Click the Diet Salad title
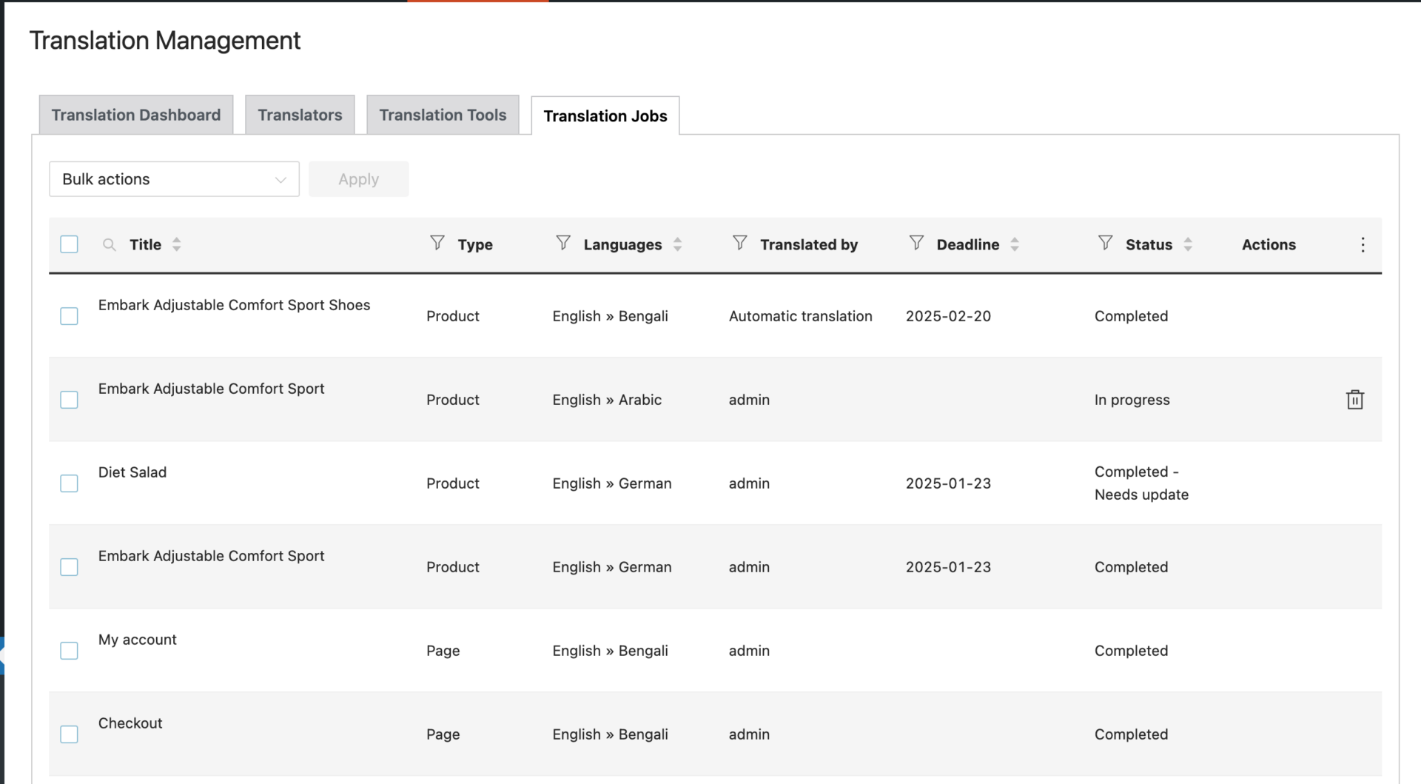 click(x=132, y=472)
